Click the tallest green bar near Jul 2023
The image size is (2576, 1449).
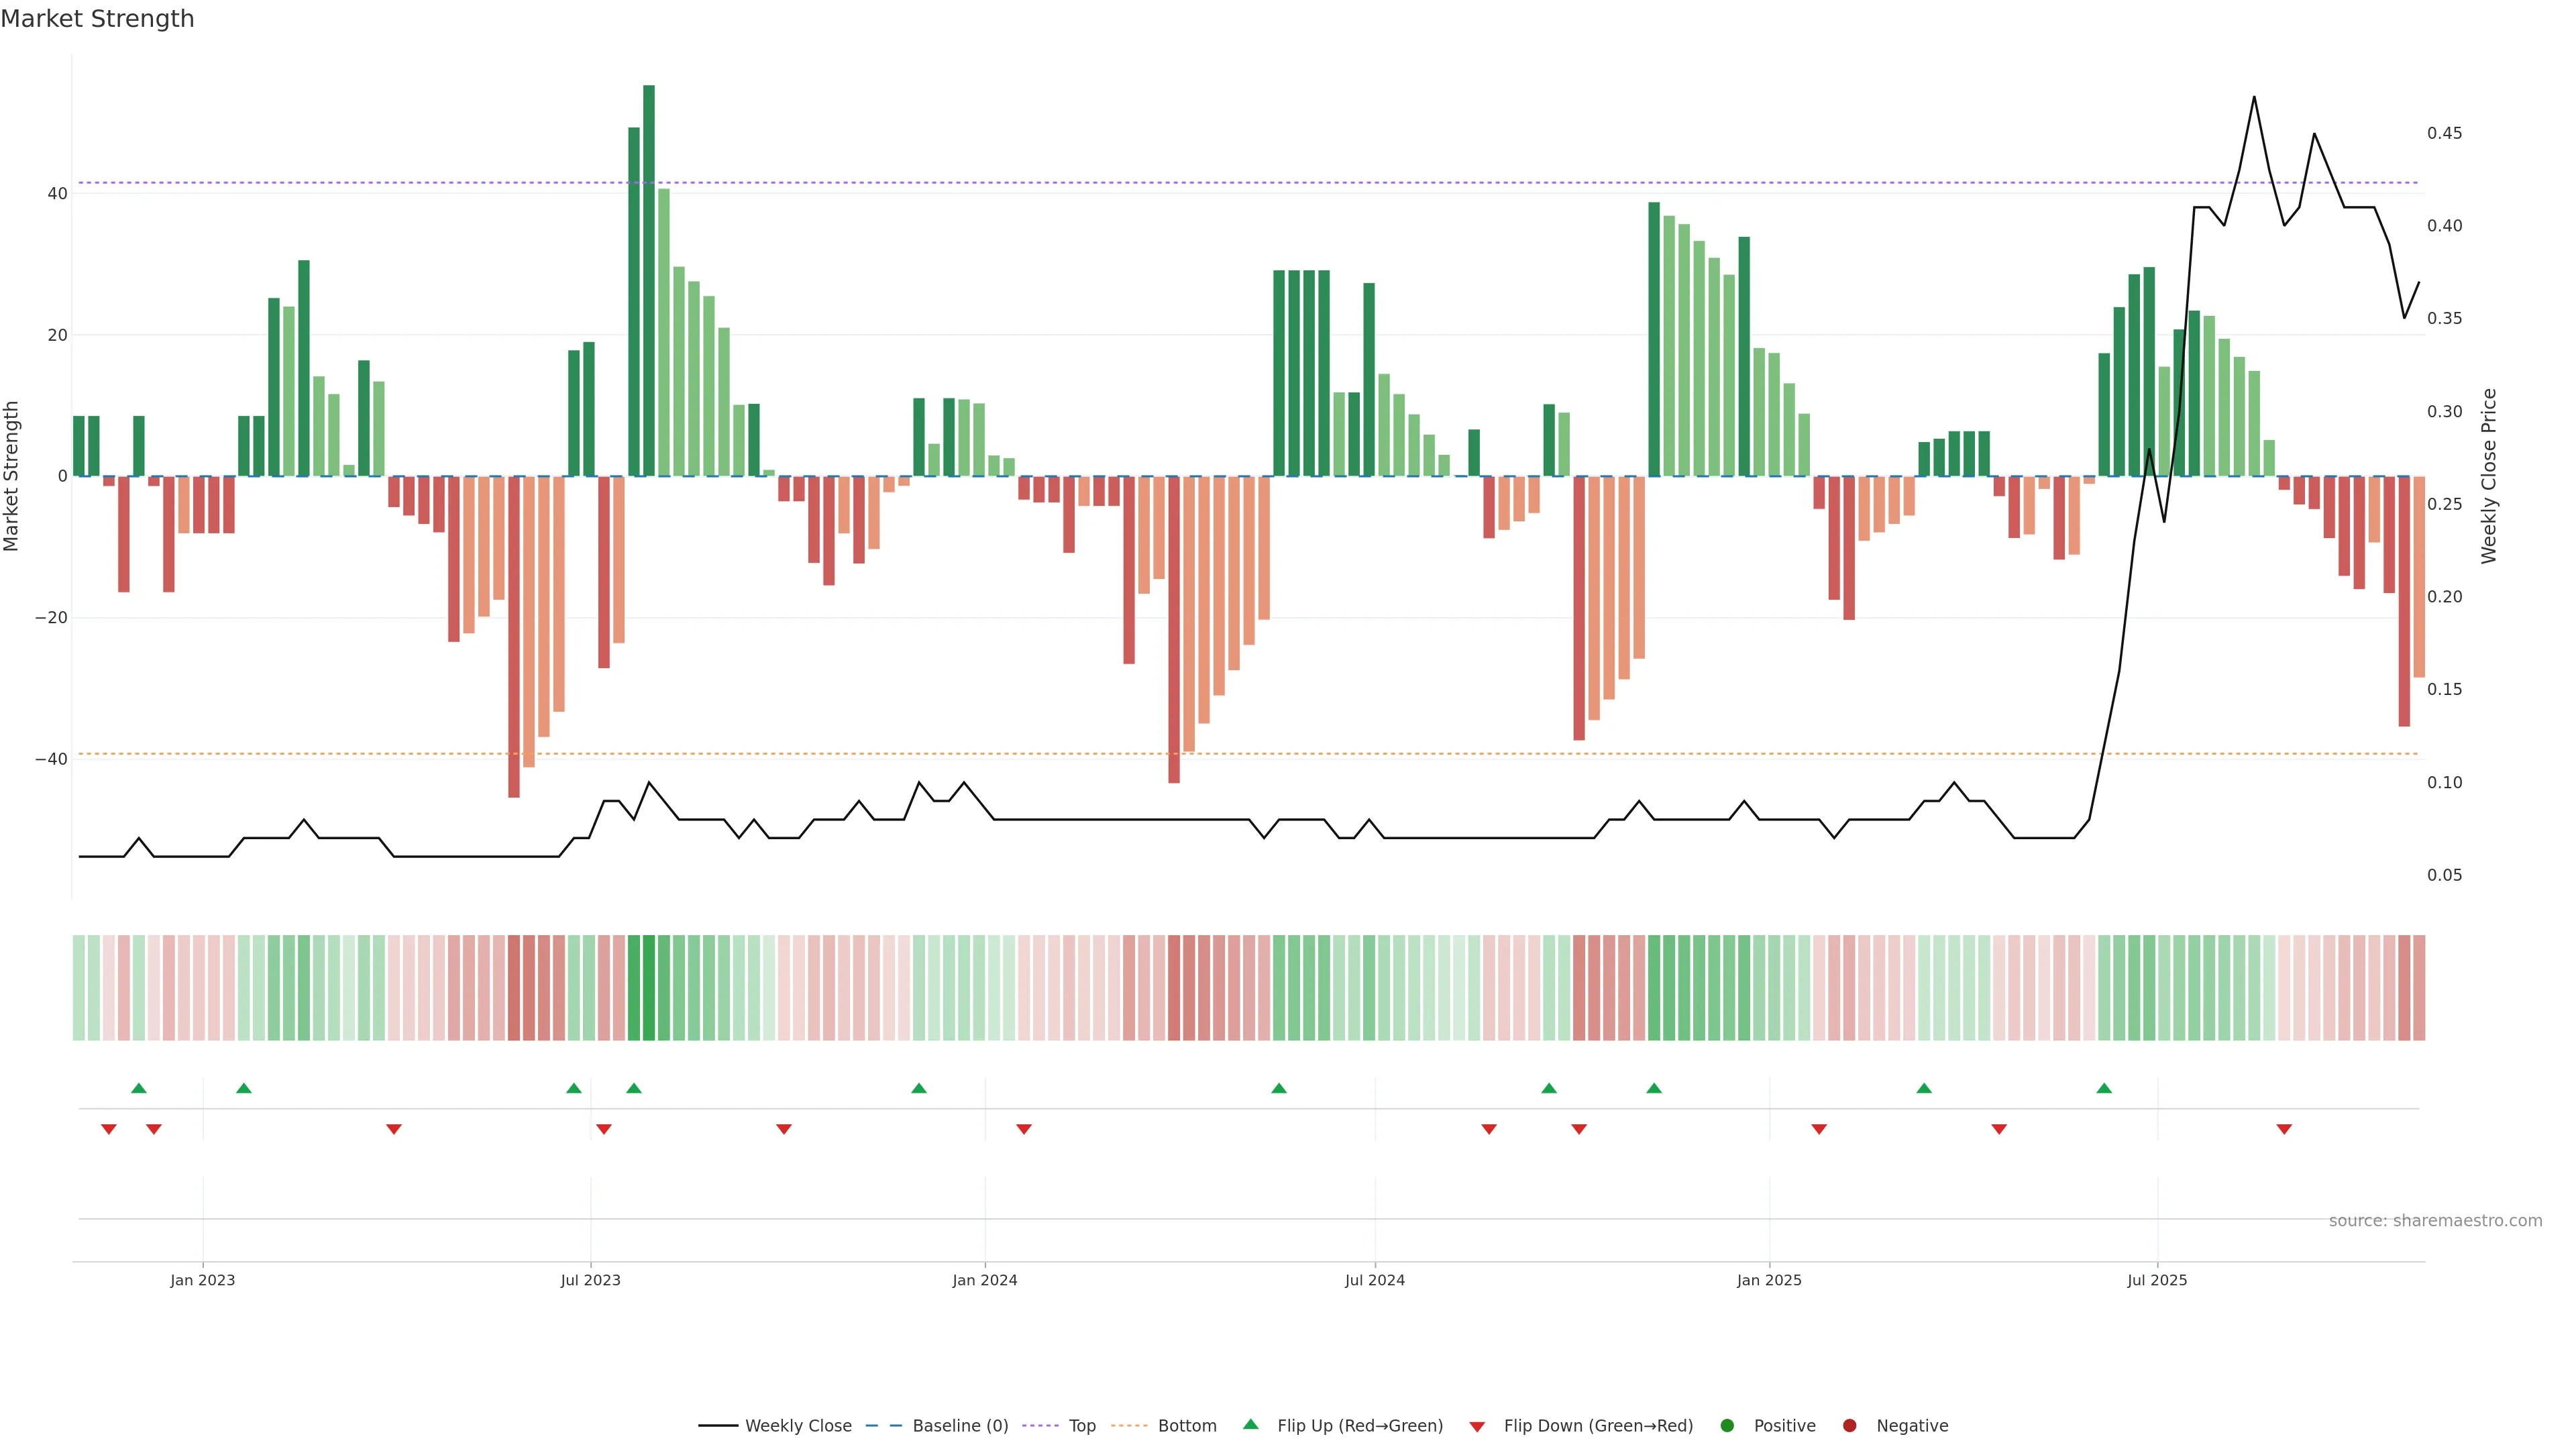pos(649,280)
